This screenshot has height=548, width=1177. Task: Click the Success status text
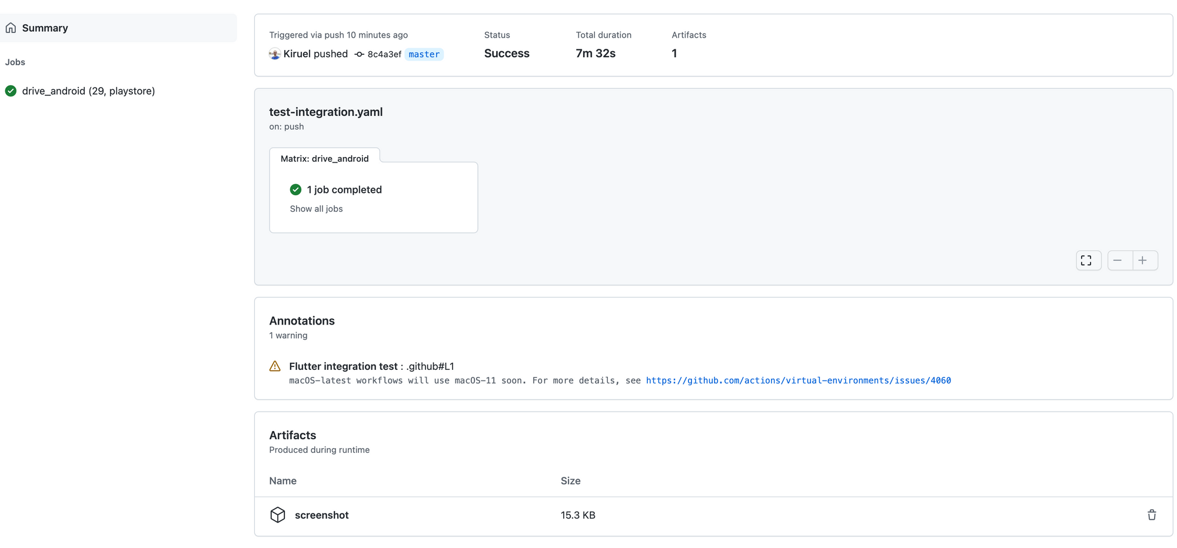tap(507, 54)
